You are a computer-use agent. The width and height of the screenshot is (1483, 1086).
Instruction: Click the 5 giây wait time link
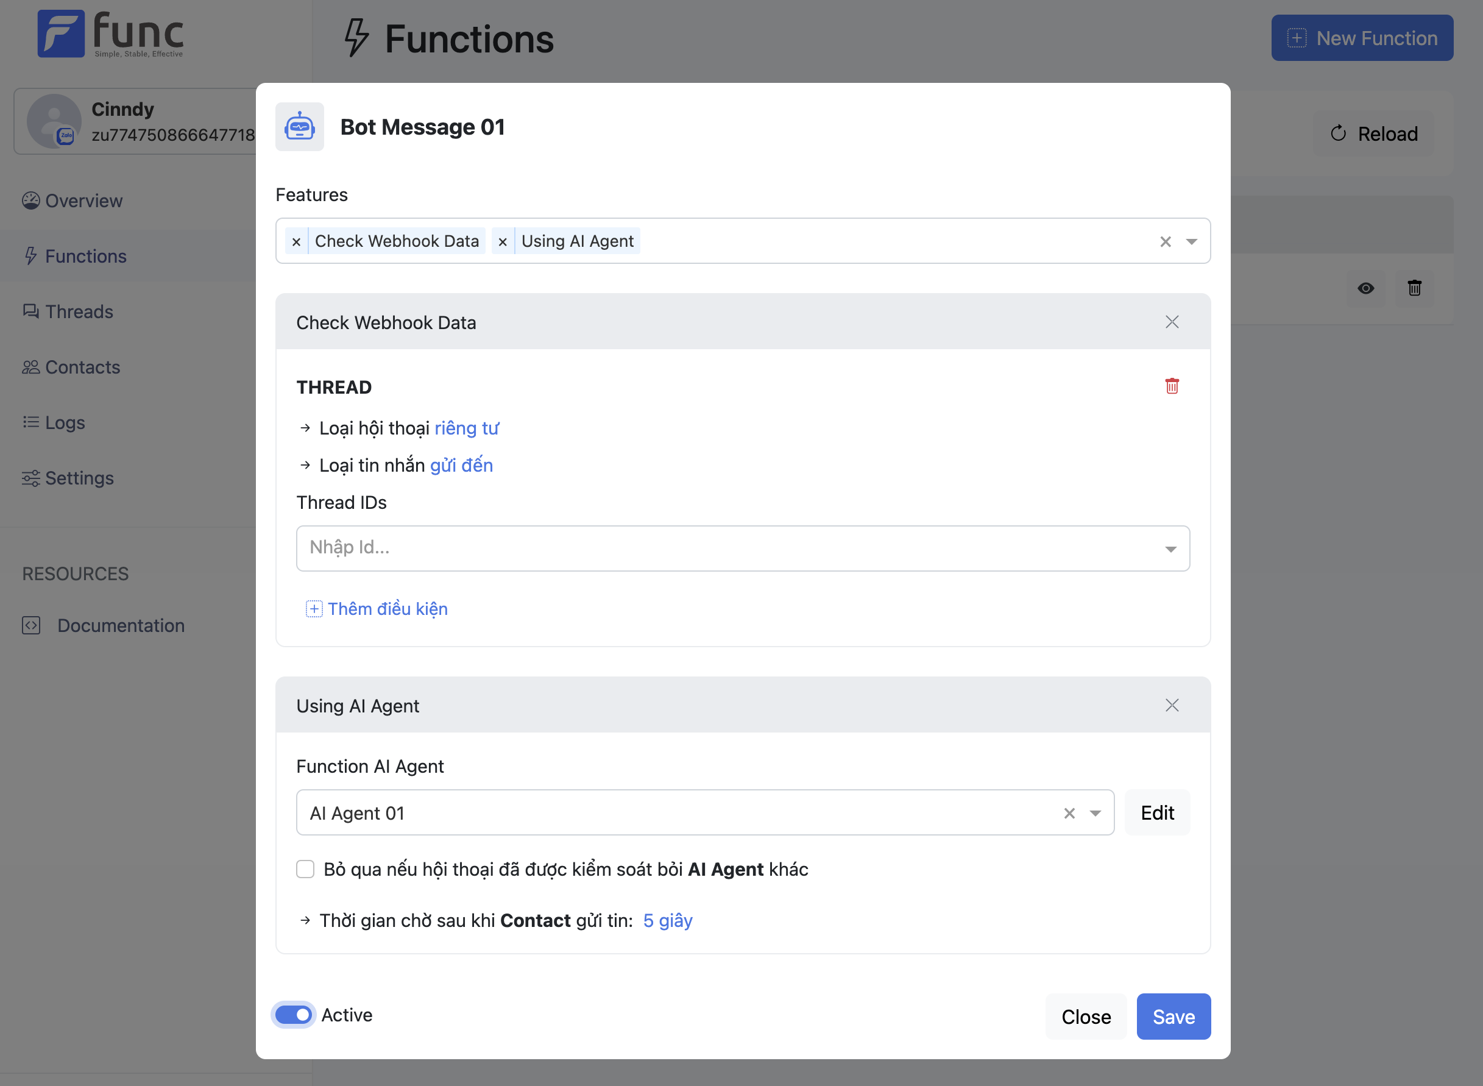[x=668, y=920]
